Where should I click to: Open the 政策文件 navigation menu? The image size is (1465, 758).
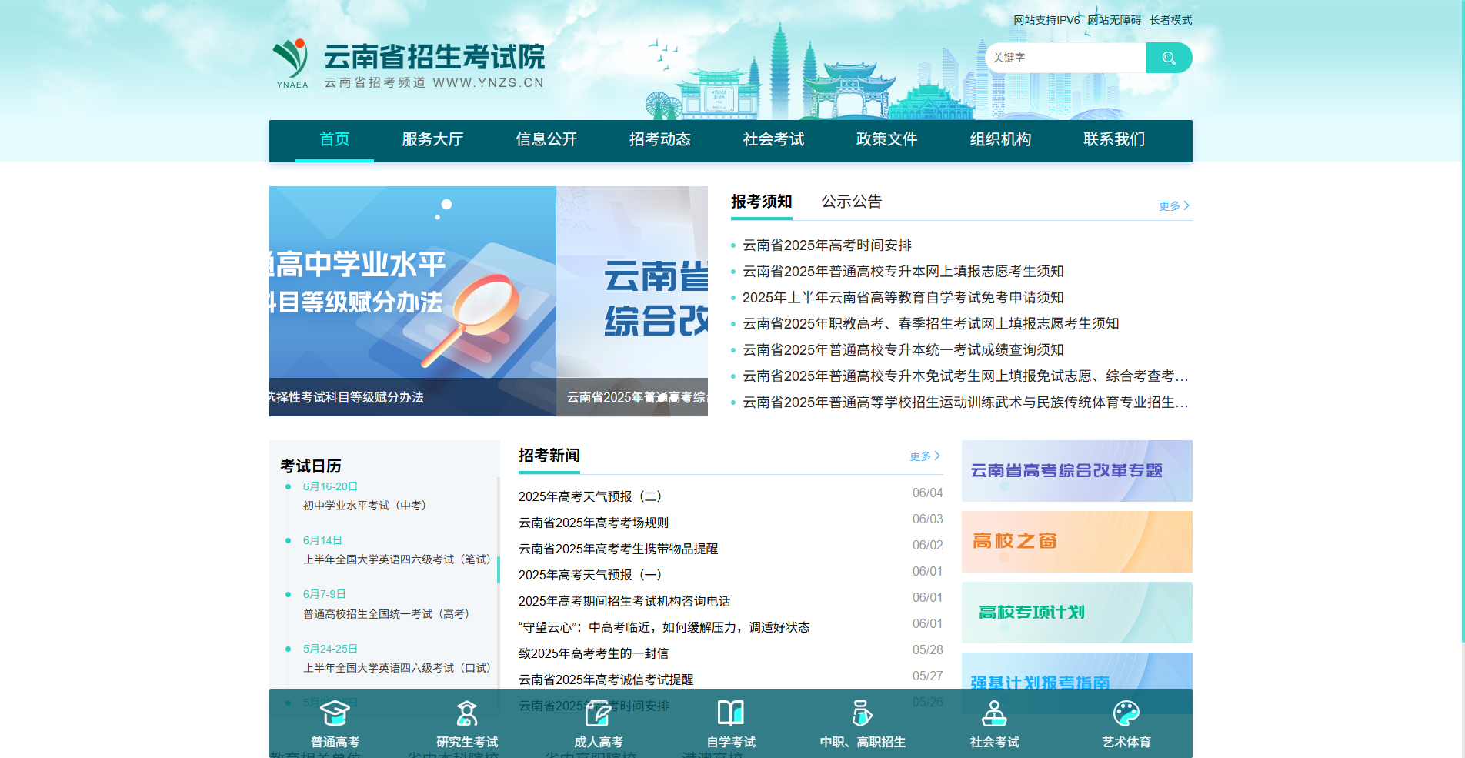point(886,140)
